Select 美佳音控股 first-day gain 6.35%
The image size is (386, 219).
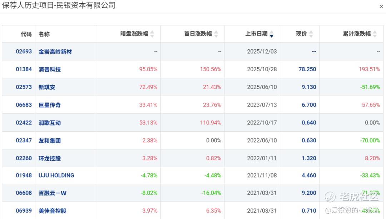pyautogui.click(x=213, y=211)
